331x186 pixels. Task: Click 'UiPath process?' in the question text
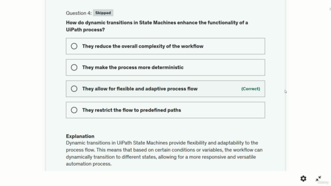coord(85,30)
